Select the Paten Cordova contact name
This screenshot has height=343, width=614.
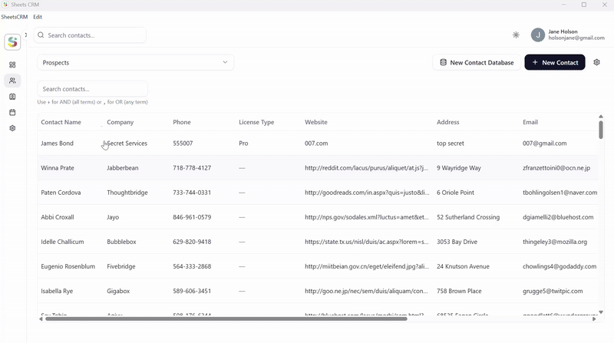point(61,193)
